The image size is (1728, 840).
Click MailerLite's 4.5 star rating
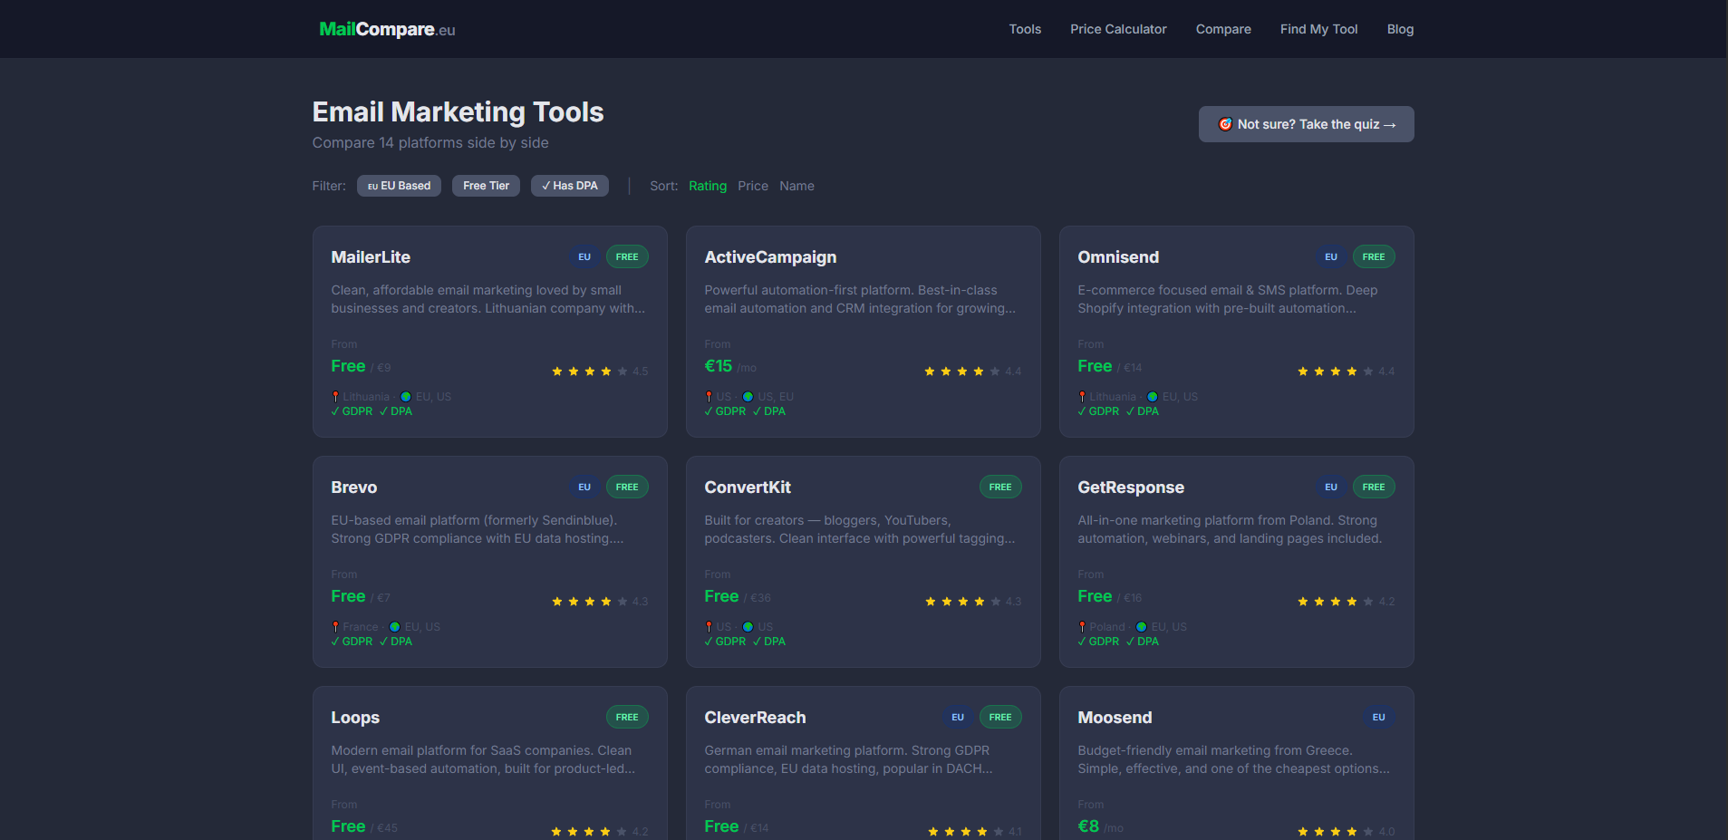(x=600, y=372)
